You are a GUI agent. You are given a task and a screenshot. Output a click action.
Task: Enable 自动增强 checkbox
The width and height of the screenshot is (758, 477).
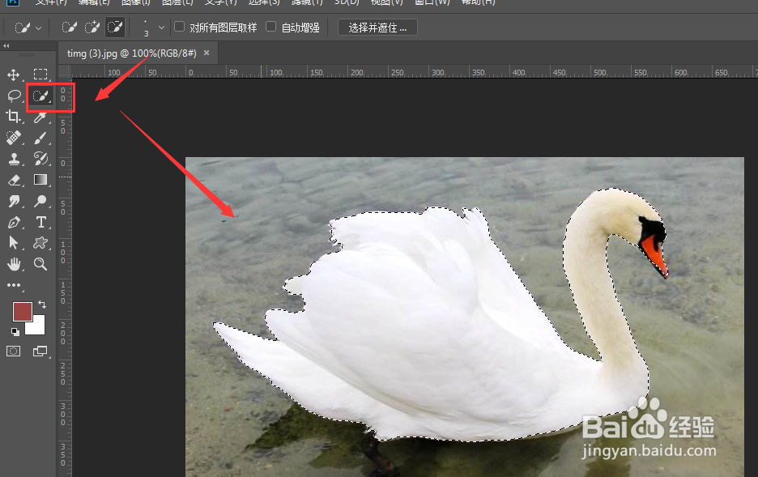[x=271, y=27]
